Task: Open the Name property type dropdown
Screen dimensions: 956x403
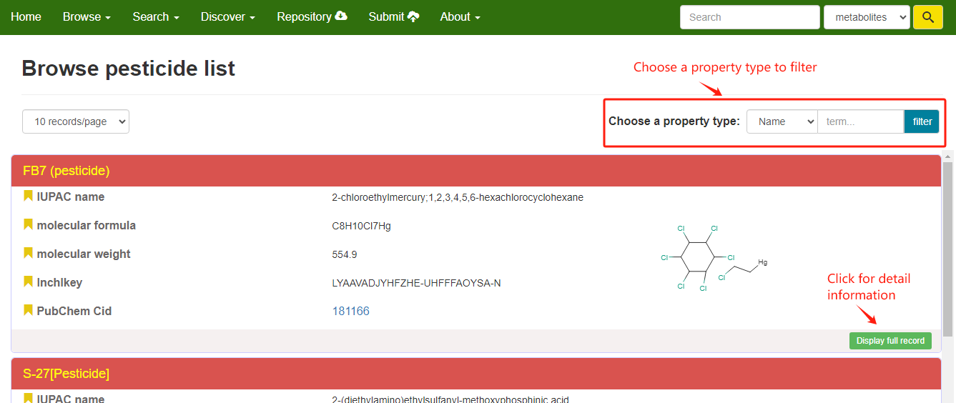Action: click(782, 121)
